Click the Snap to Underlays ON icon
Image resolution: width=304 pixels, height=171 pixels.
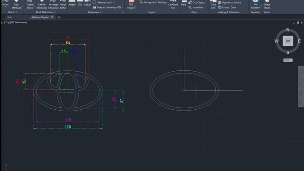coord(94,8)
